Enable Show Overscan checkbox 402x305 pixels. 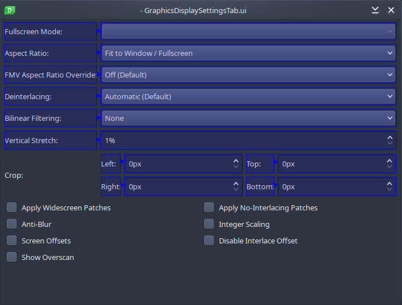tap(12, 257)
